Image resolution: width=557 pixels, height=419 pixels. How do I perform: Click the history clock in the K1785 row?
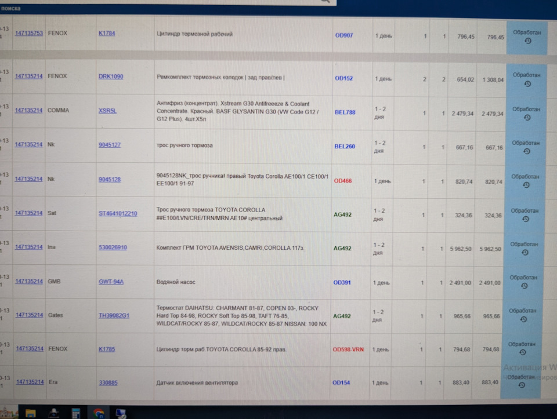(x=523, y=352)
